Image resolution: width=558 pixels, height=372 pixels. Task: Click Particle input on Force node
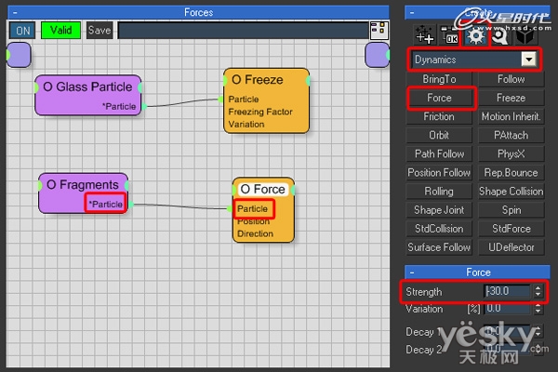click(x=252, y=209)
